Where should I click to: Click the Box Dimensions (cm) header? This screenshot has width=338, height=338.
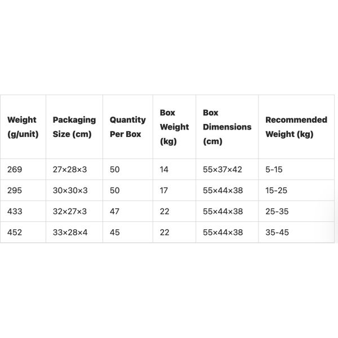coord(226,127)
